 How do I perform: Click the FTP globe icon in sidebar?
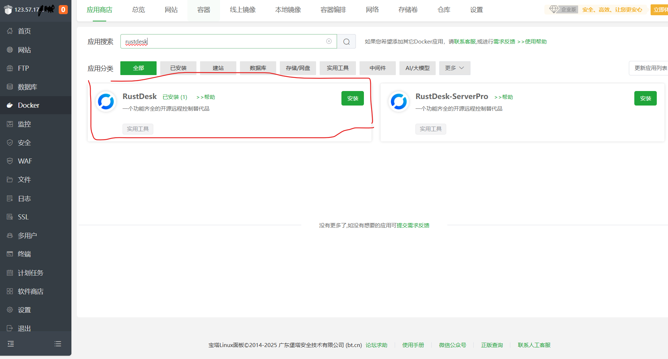click(x=10, y=68)
